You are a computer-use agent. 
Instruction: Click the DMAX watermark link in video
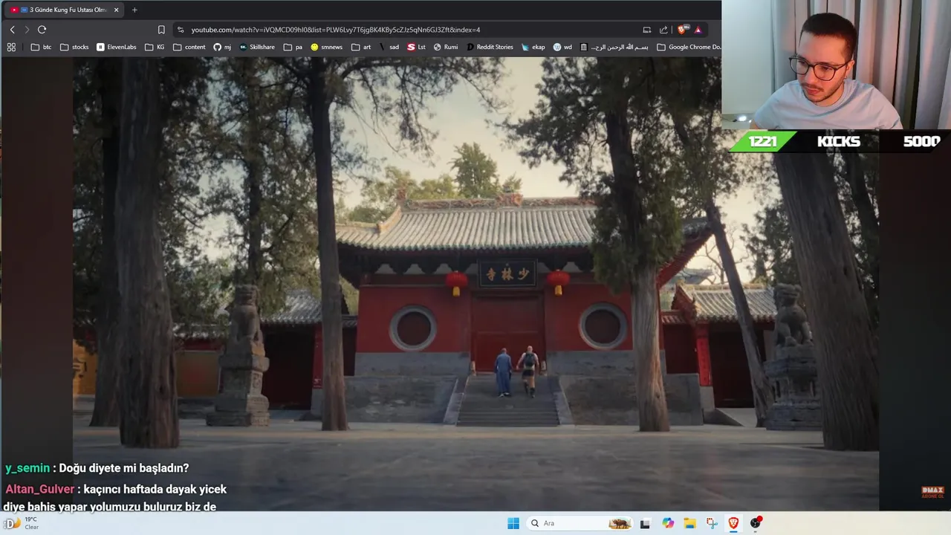pyautogui.click(x=932, y=492)
